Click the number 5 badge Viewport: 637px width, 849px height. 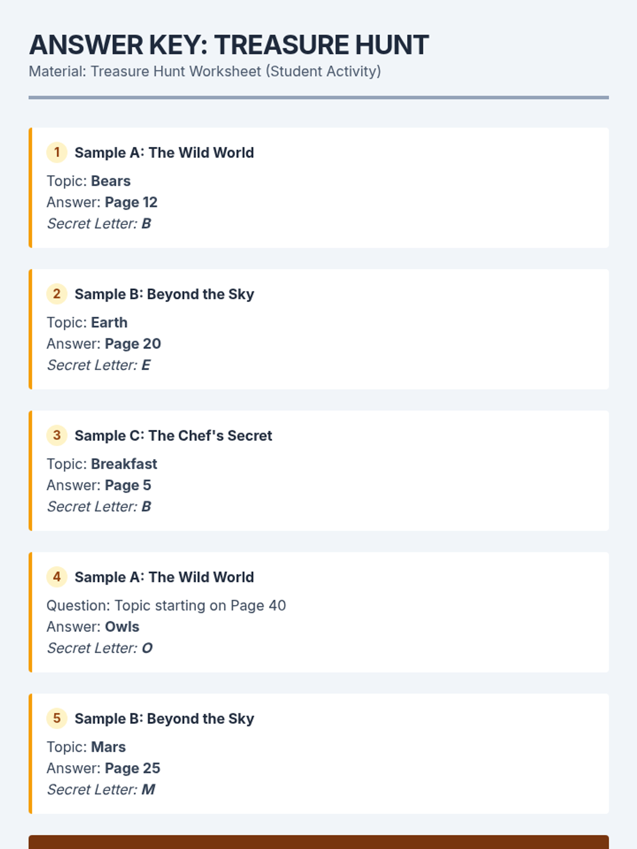click(57, 718)
